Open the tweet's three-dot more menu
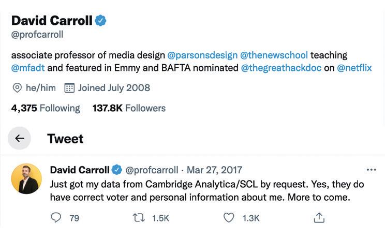The width and height of the screenshot is (385, 237). click(x=371, y=170)
